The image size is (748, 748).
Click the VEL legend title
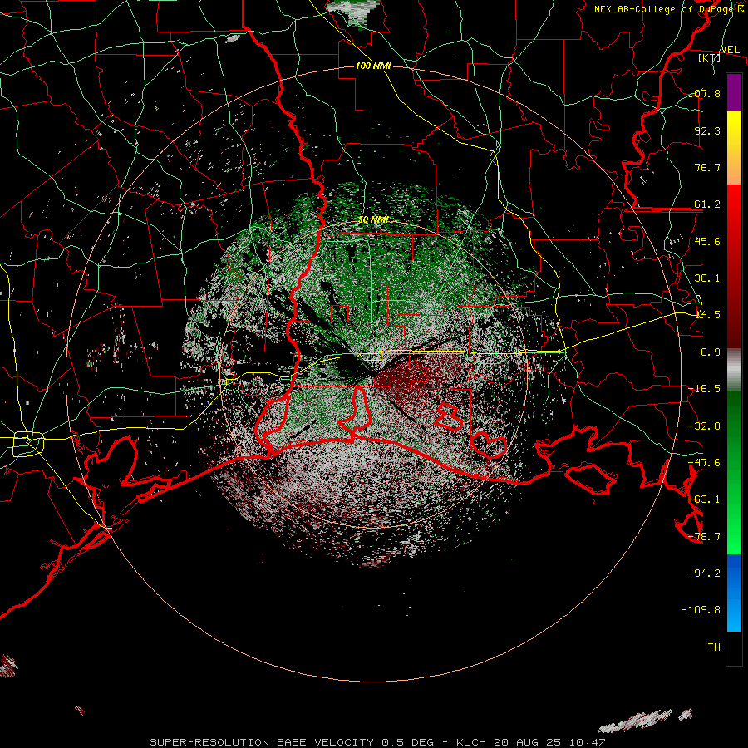coord(730,49)
